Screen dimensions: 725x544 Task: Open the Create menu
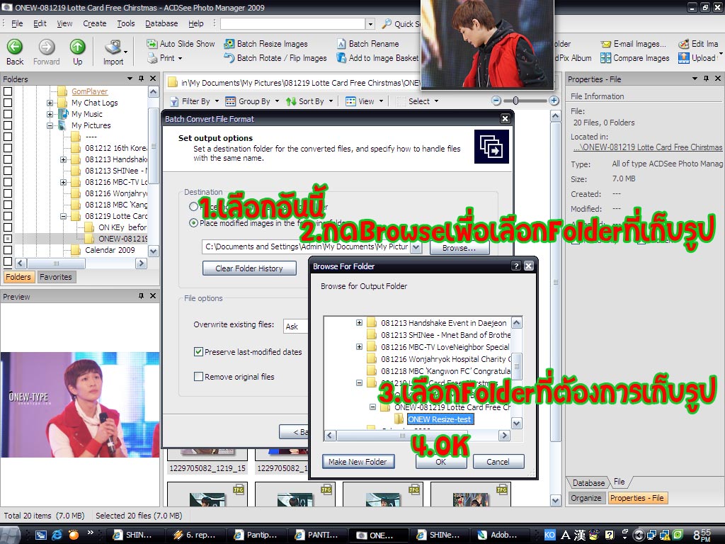[x=94, y=23]
